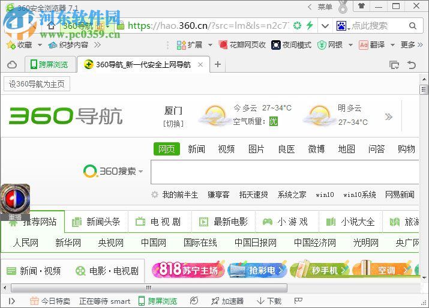Click the 818苏宁主场 banner

(x=188, y=270)
